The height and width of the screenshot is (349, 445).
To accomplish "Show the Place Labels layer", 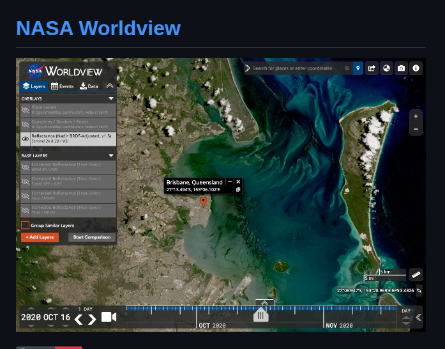I will tap(26, 110).
